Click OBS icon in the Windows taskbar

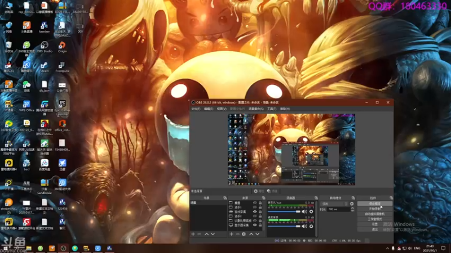(x=63, y=248)
